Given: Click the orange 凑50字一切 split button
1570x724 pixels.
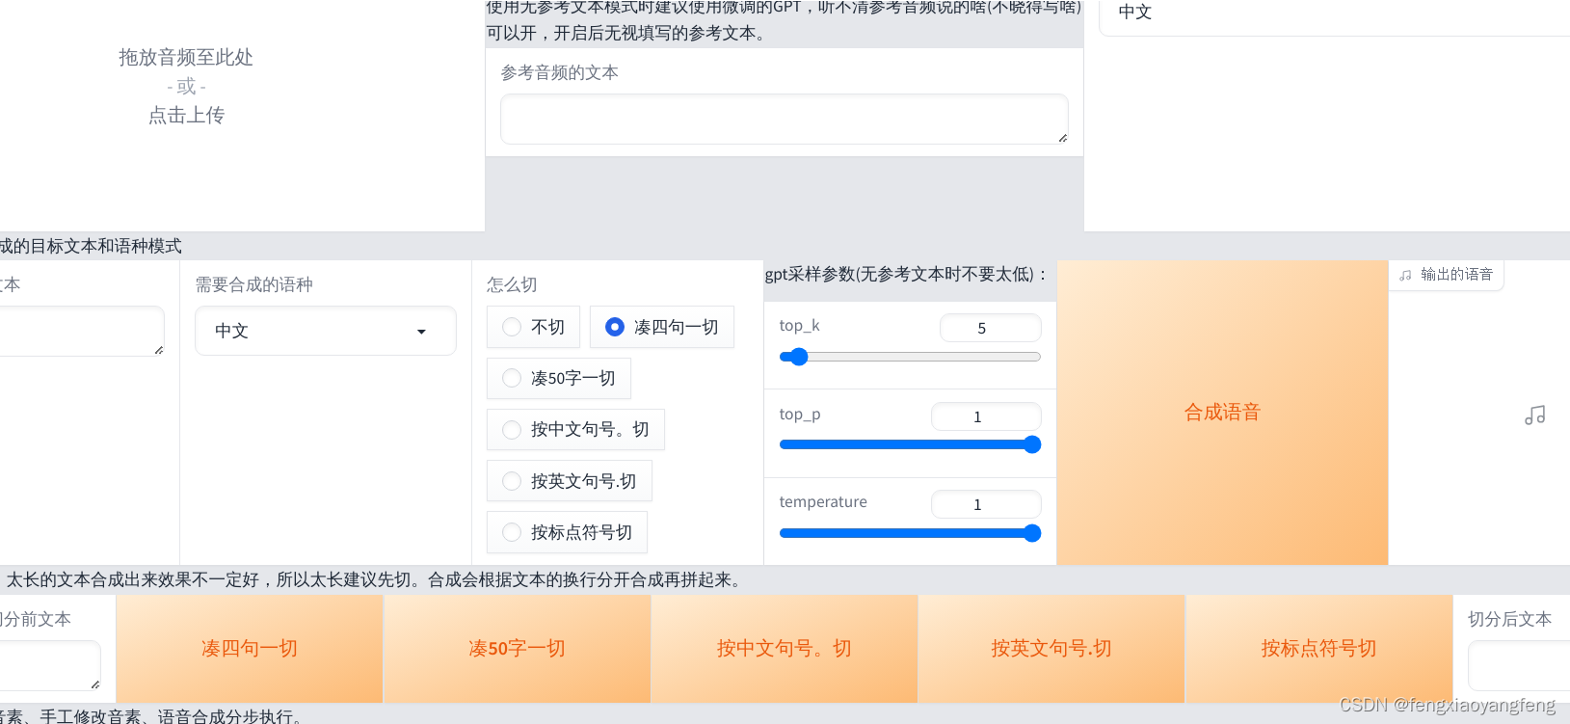Looking at the screenshot, I should click(518, 649).
